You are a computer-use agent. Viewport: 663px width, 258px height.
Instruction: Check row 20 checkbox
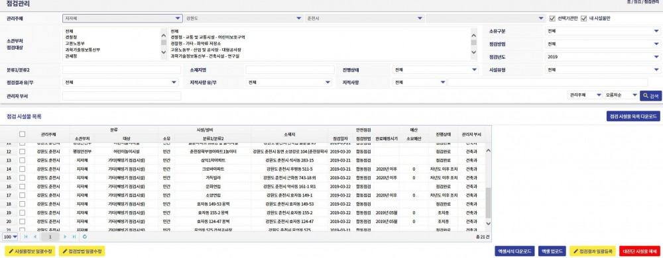(x=23, y=222)
